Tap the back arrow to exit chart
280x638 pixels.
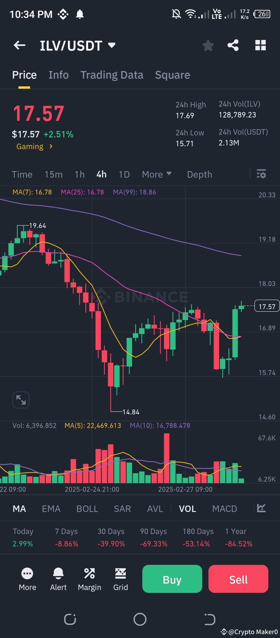pos(19,45)
